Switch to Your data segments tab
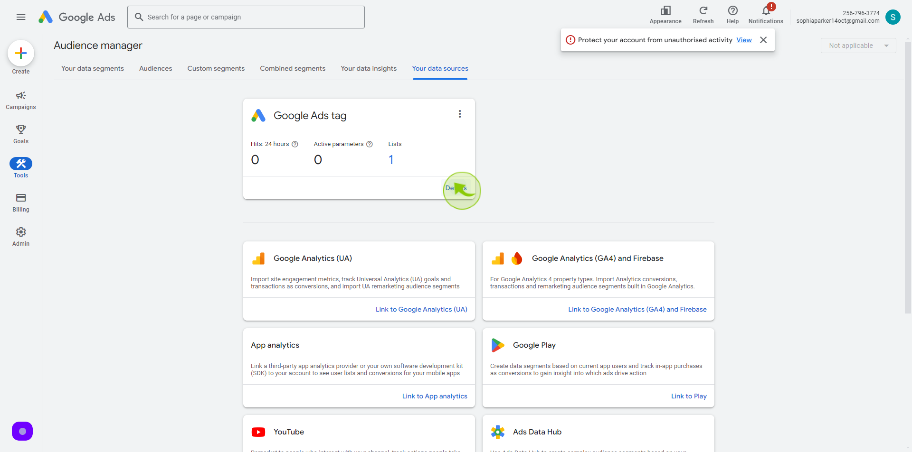 (93, 68)
